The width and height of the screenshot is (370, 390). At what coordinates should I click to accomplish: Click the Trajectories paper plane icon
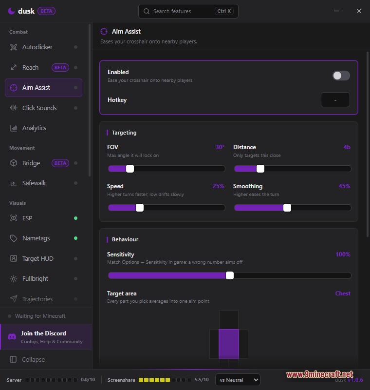(x=14, y=299)
